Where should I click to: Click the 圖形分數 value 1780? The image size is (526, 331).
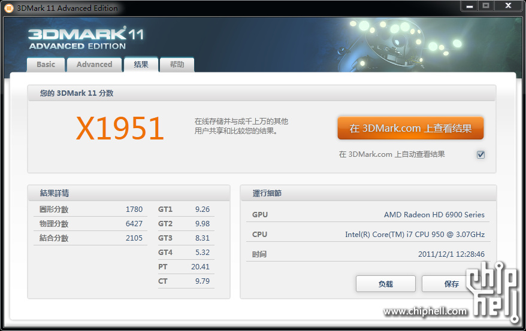pos(134,209)
